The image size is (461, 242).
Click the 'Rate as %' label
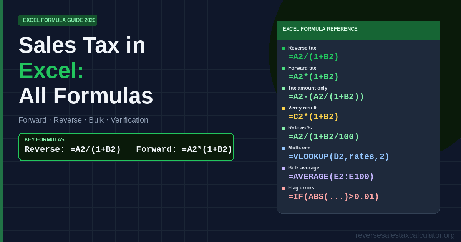click(x=300, y=128)
